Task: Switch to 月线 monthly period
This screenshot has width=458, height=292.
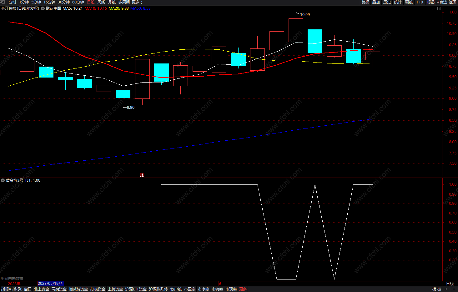Action: click(x=112, y=2)
